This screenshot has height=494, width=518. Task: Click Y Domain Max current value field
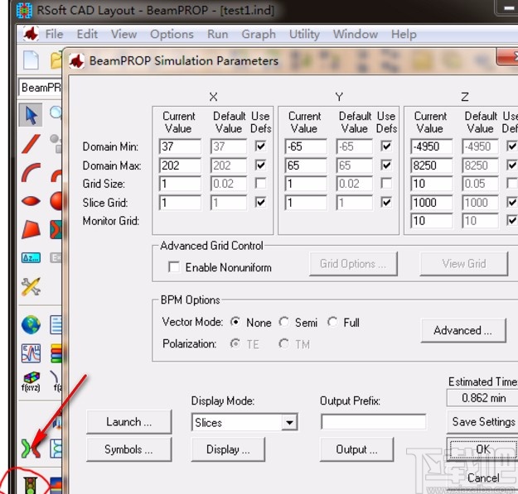point(306,165)
